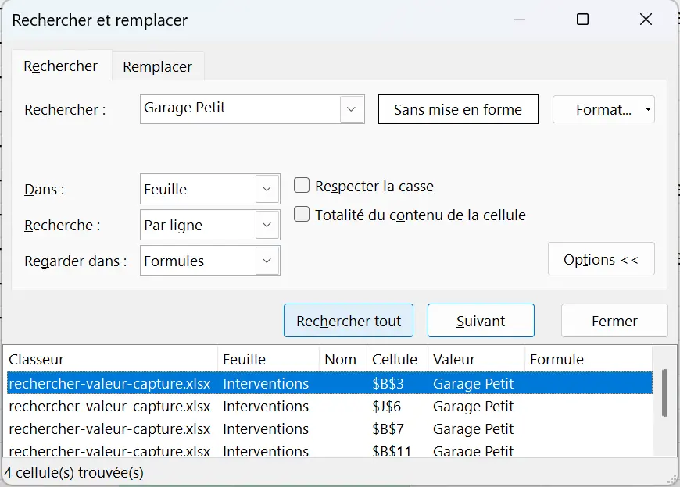Enable the Respecter la casse checkbox
Screen dimensions: 680x487
(302, 185)
